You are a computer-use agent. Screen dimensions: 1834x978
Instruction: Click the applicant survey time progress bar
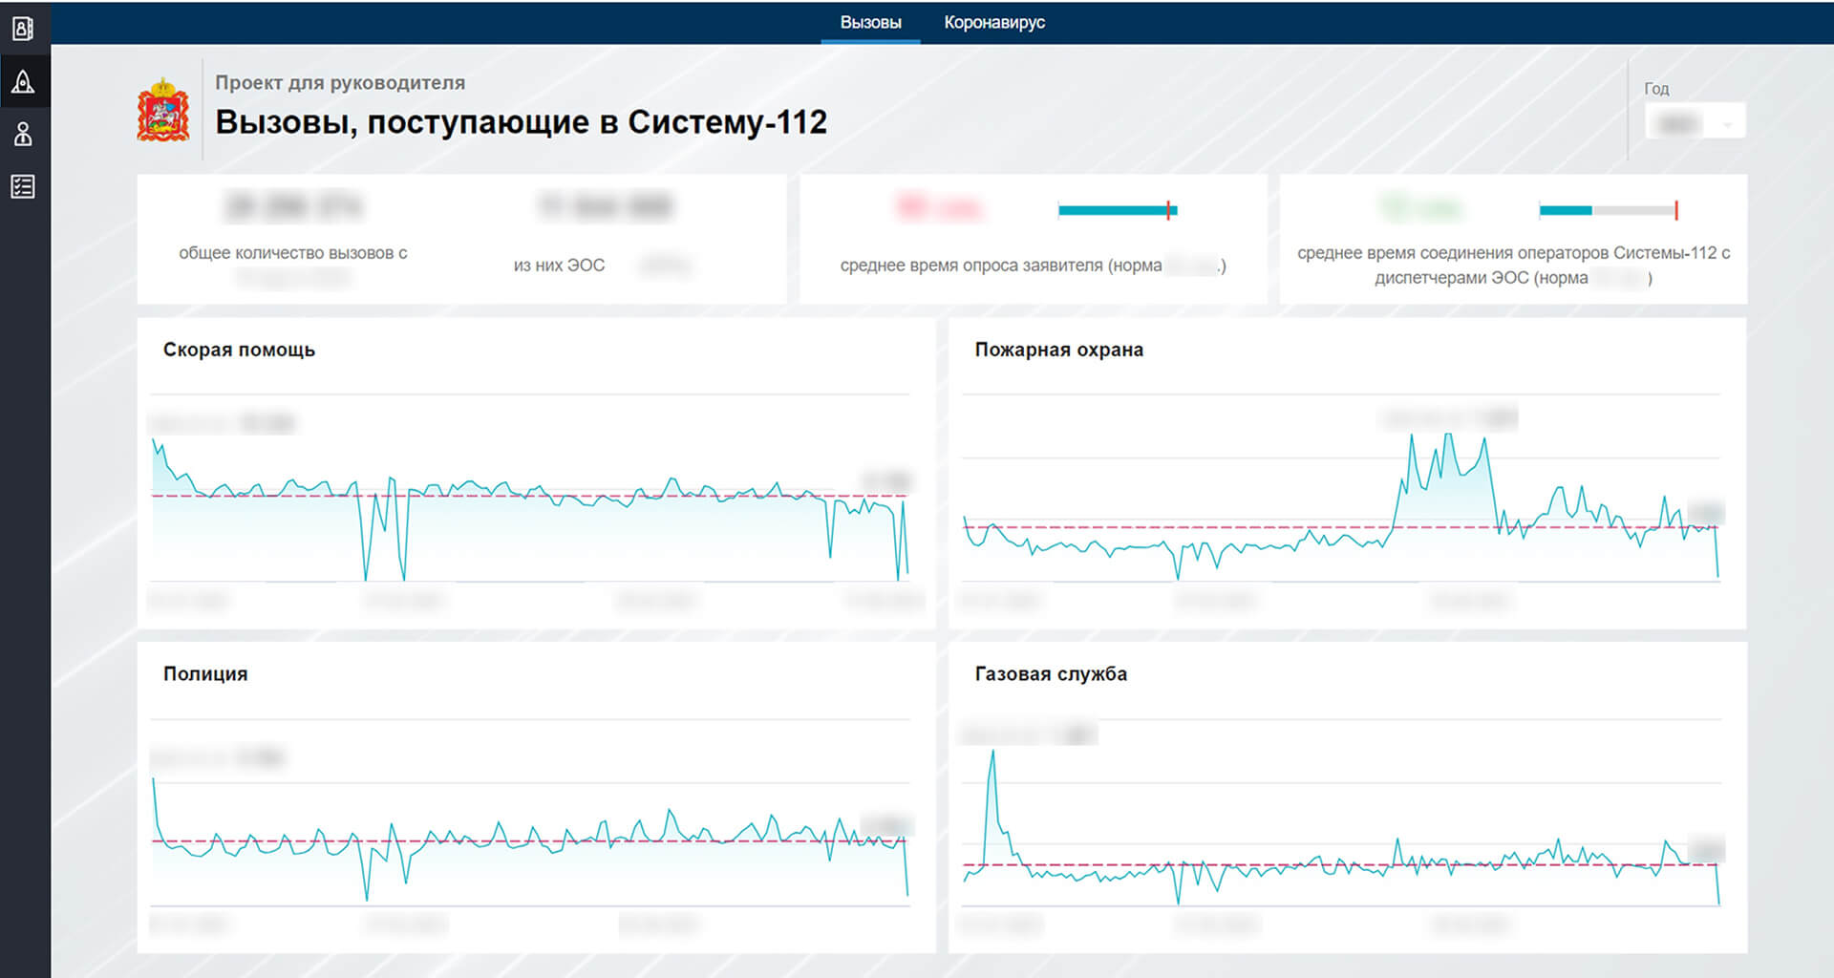tap(1118, 210)
